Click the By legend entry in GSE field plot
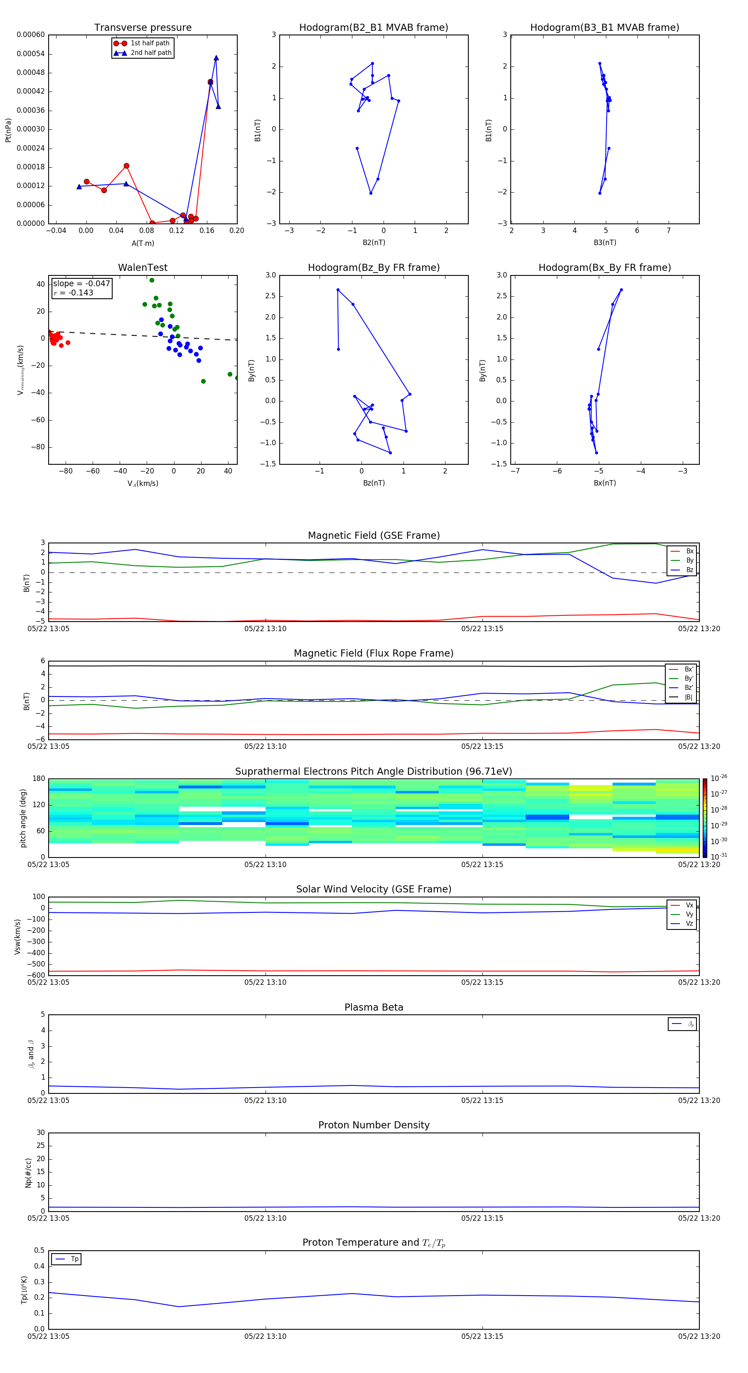Image resolution: width=748 pixels, height=1373 pixels. tap(682, 560)
